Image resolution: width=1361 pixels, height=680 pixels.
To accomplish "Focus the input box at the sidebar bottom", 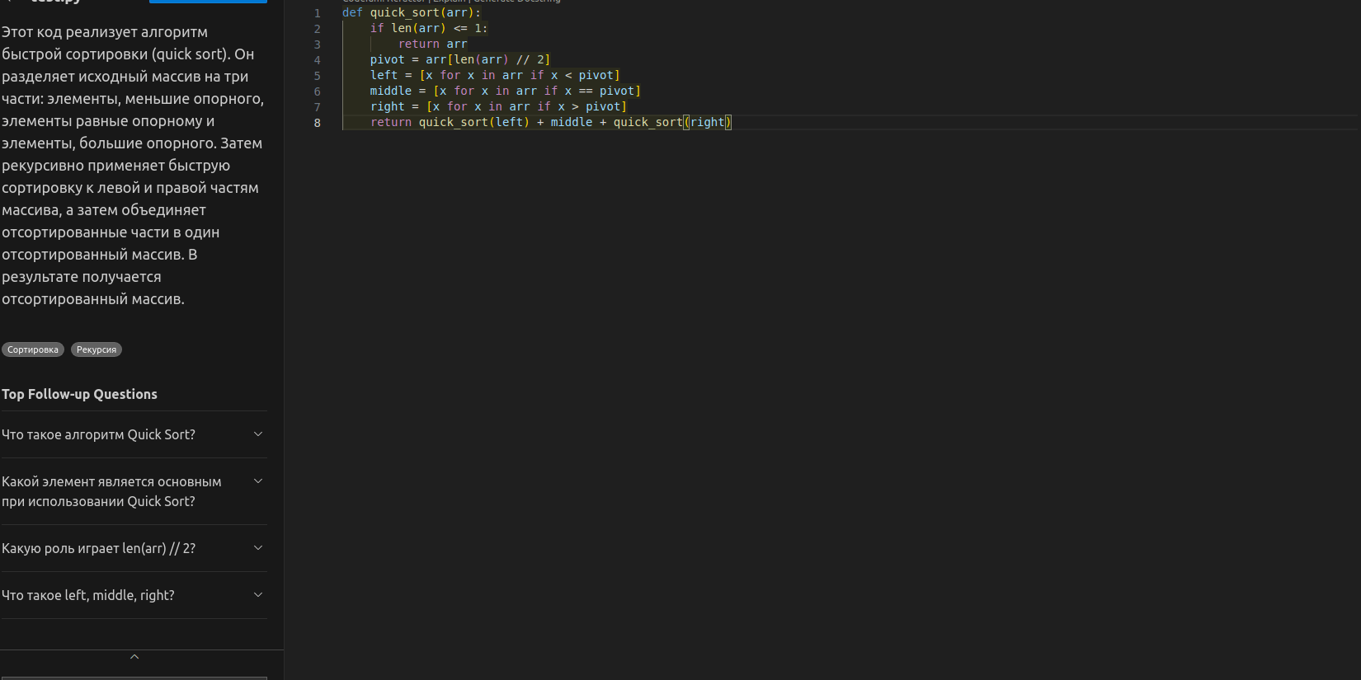I will coord(134,677).
